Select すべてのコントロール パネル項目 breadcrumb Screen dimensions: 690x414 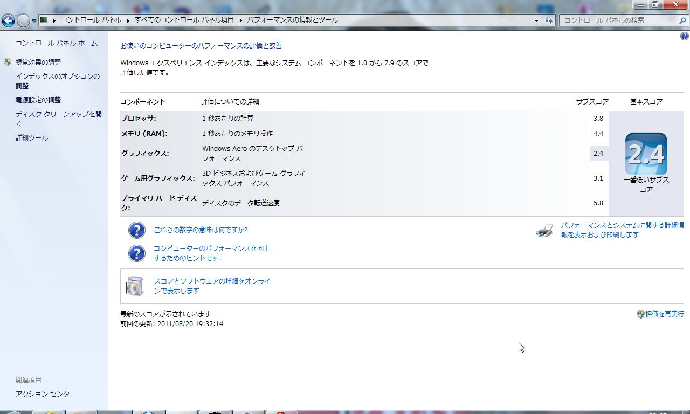pyautogui.click(x=184, y=20)
